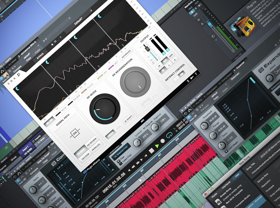This screenshot has width=280, height=208.
Task: Adjust the Expander Attack knob
Action: (269, 78)
